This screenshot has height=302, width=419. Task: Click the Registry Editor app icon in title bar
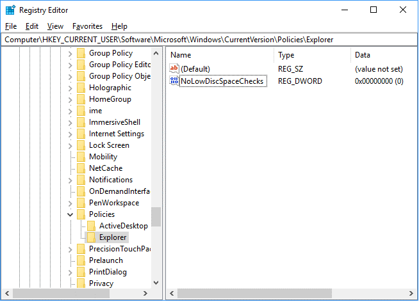[x=10, y=10]
